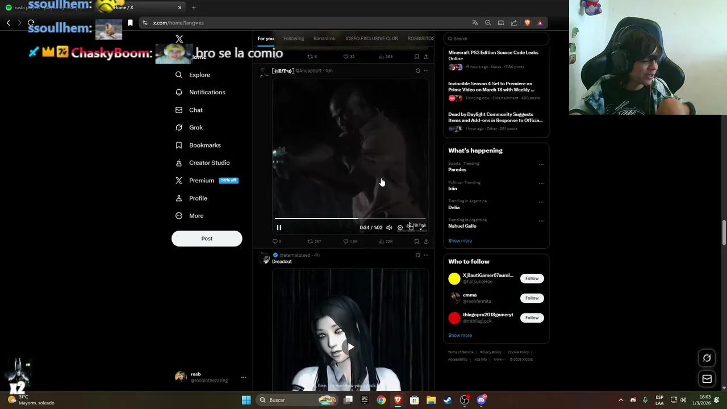
Task: Open the @eternalbleed profile avatar
Action: pos(264,258)
